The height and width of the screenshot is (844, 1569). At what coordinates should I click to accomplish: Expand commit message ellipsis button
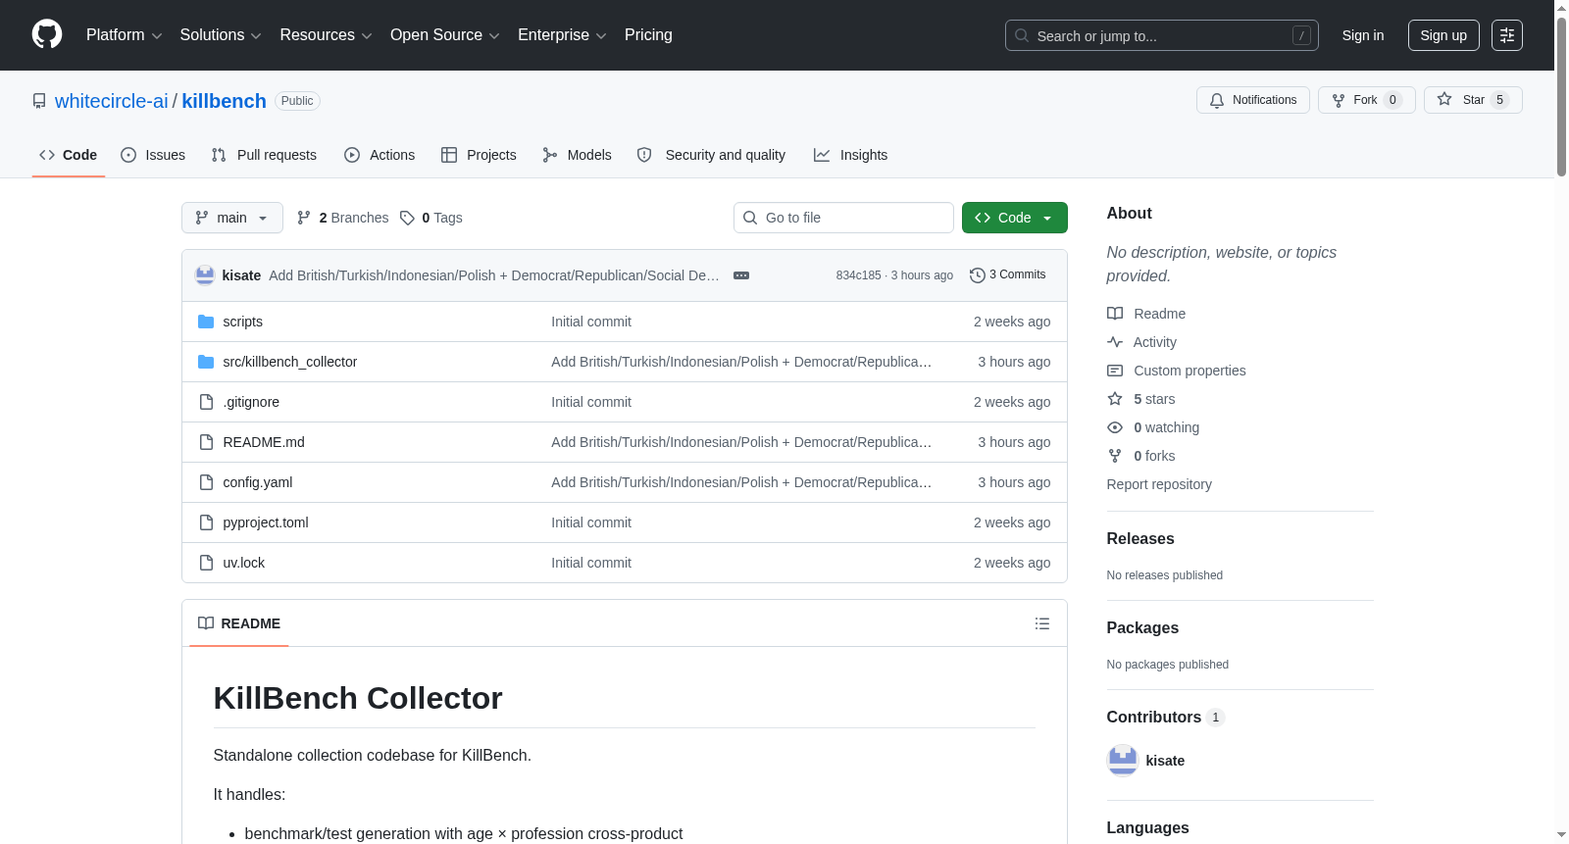(x=741, y=275)
